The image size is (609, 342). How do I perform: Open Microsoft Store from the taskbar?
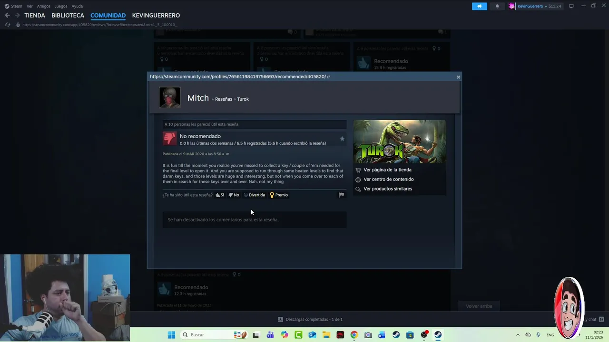tap(410, 335)
